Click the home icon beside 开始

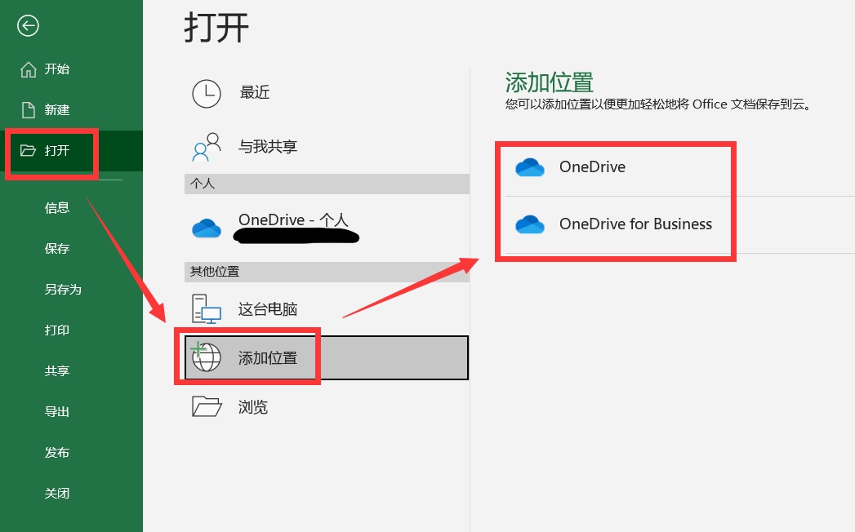click(29, 69)
